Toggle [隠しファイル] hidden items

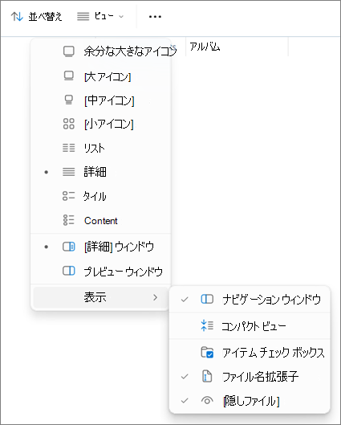point(250,400)
